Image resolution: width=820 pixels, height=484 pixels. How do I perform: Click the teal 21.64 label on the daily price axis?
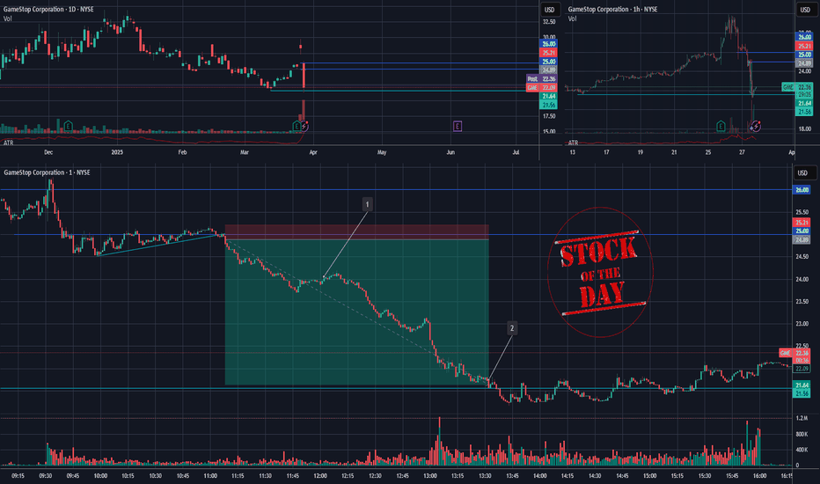click(x=549, y=96)
